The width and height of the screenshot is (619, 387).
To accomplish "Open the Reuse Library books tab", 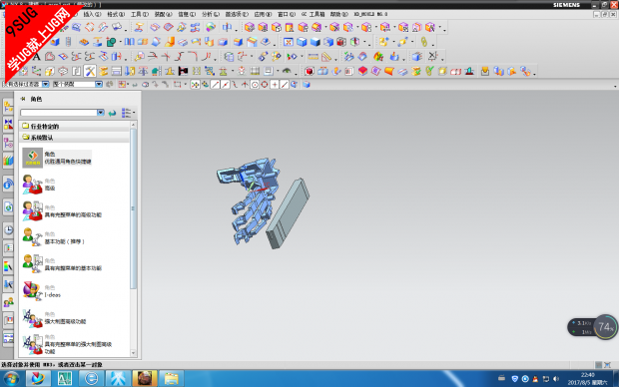I will tap(8, 161).
